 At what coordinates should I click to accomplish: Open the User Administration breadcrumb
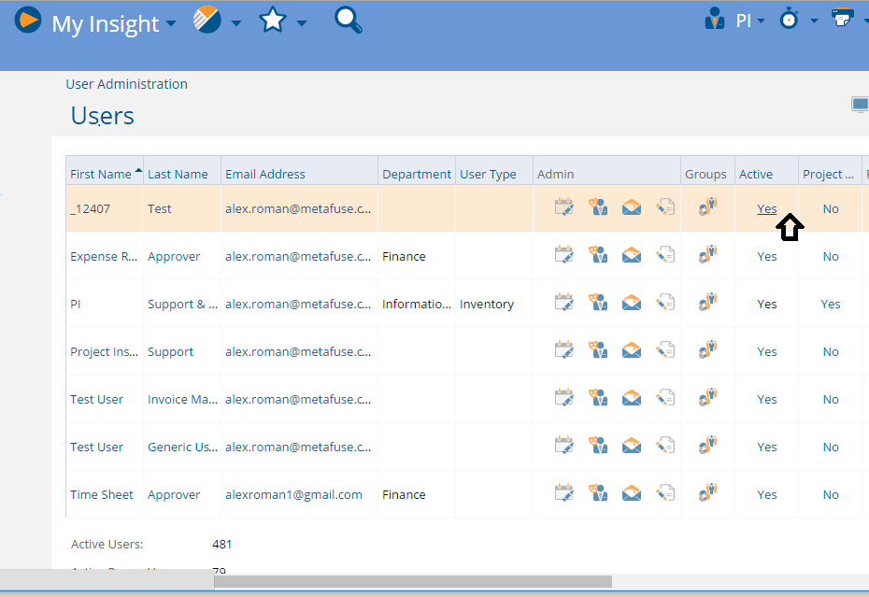(x=126, y=83)
